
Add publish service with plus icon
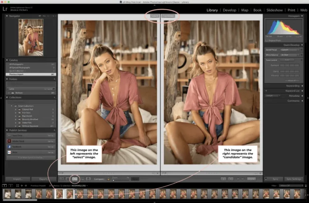[x=54, y=130]
